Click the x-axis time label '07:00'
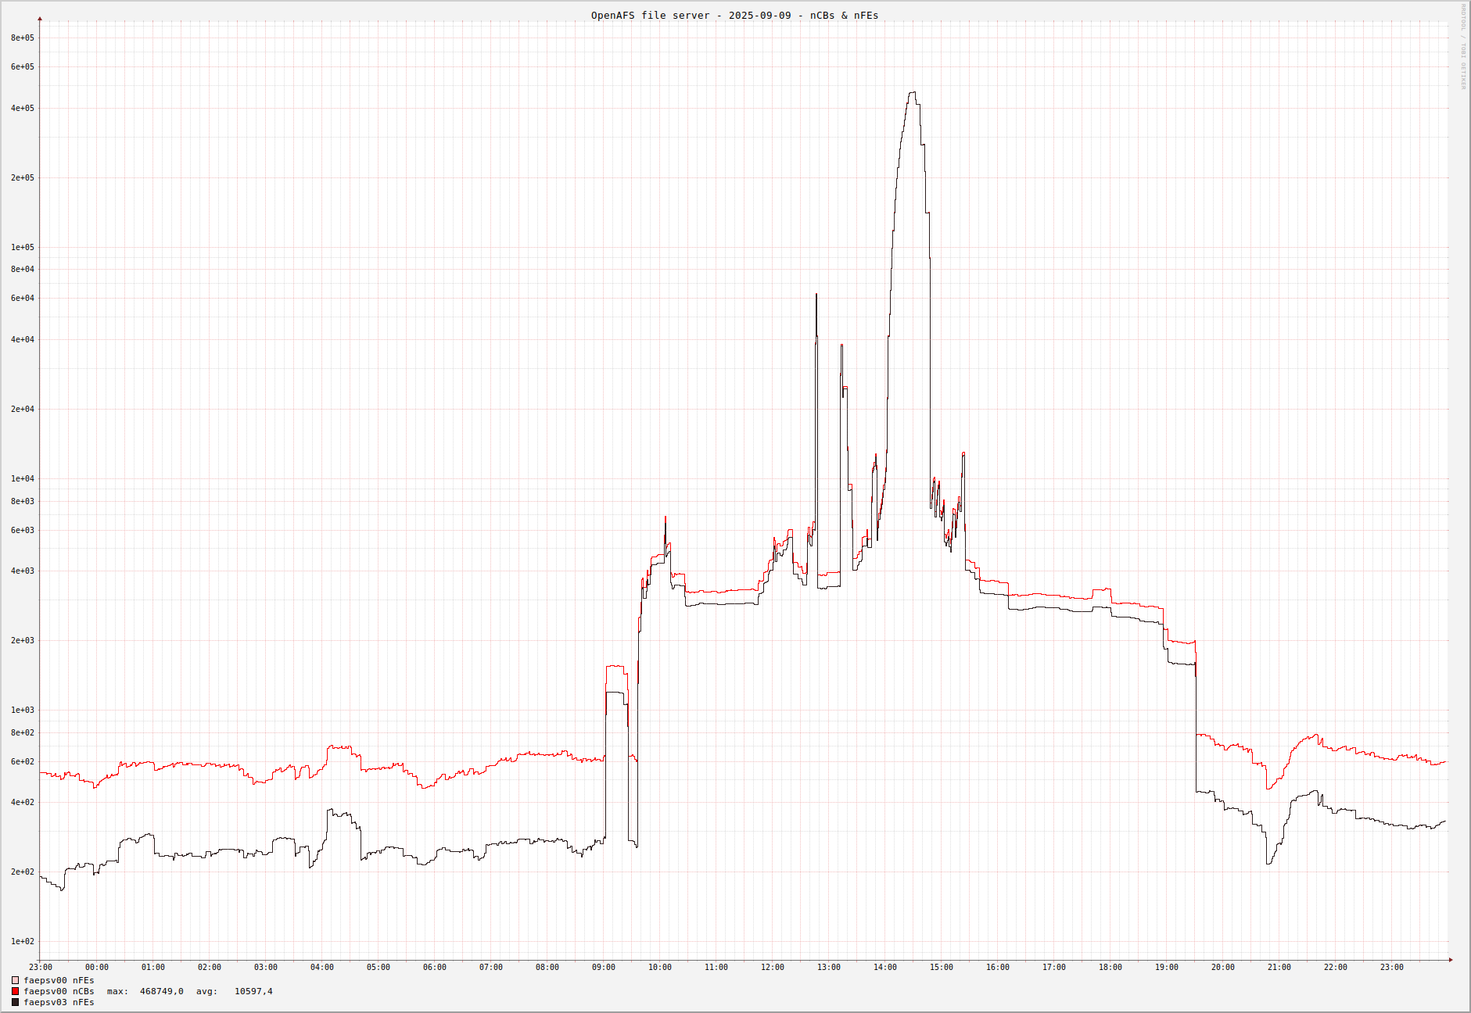This screenshot has height=1013, width=1471. pyautogui.click(x=491, y=968)
